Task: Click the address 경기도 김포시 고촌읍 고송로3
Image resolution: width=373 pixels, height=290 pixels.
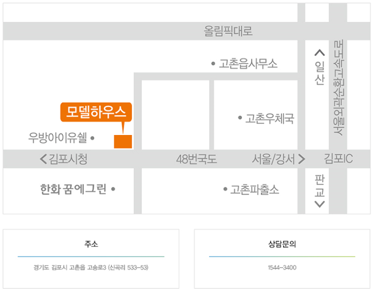Action: point(70,267)
